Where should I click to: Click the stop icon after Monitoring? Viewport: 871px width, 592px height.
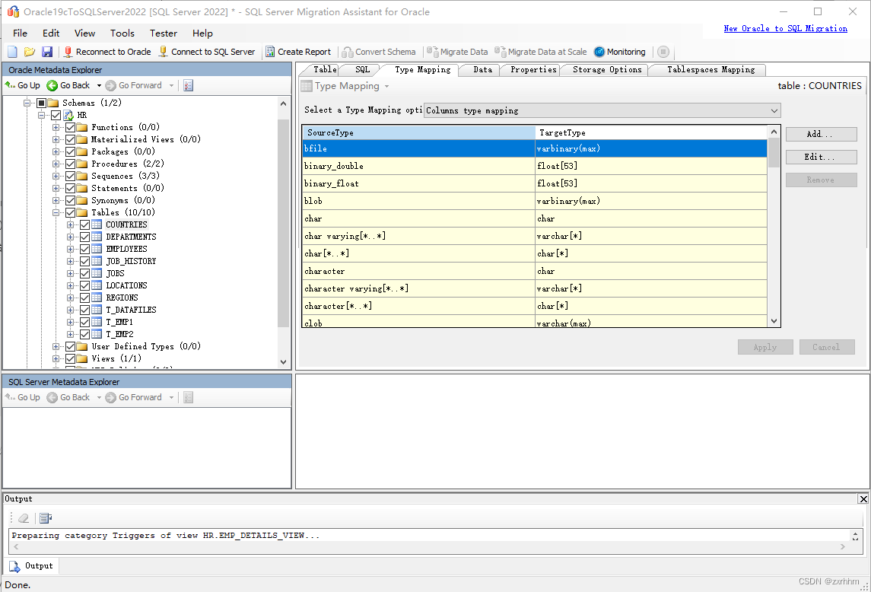663,52
